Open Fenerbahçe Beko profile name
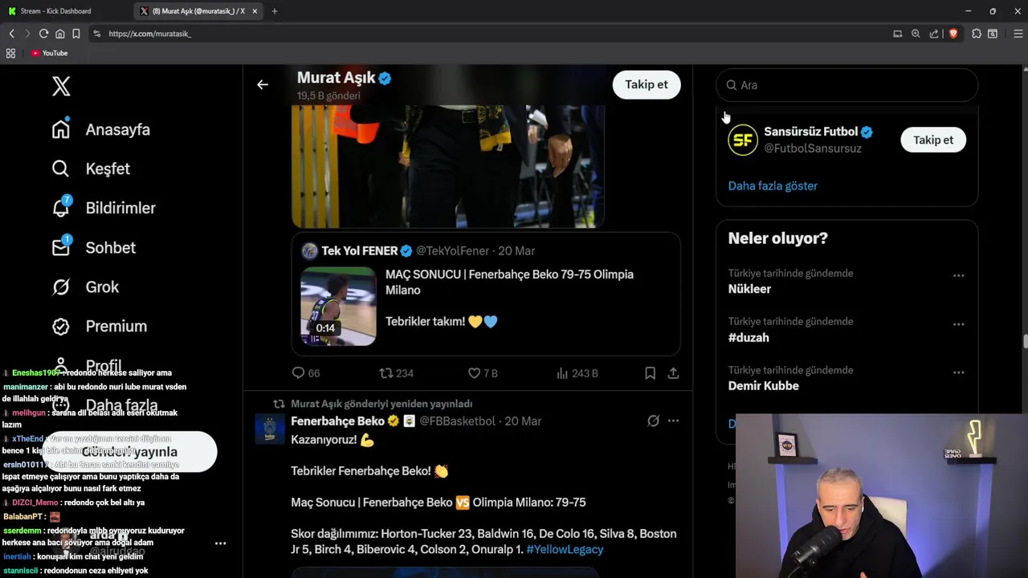This screenshot has height=578, width=1028. click(x=337, y=421)
